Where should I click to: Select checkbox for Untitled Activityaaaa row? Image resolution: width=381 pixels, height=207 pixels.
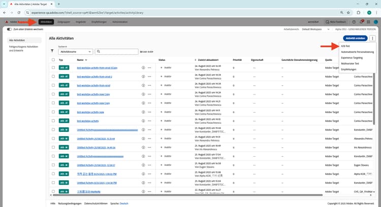point(53,129)
